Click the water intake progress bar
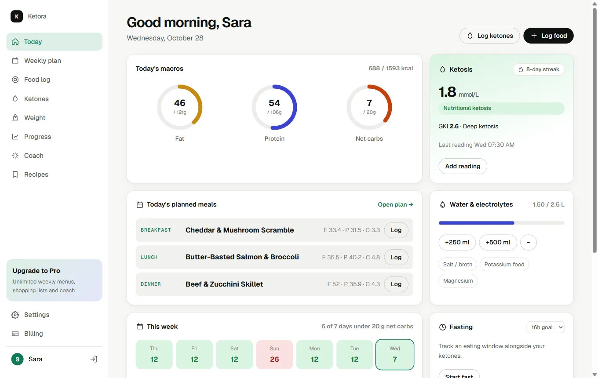Screen dimensions: 598x378 tap(502, 223)
